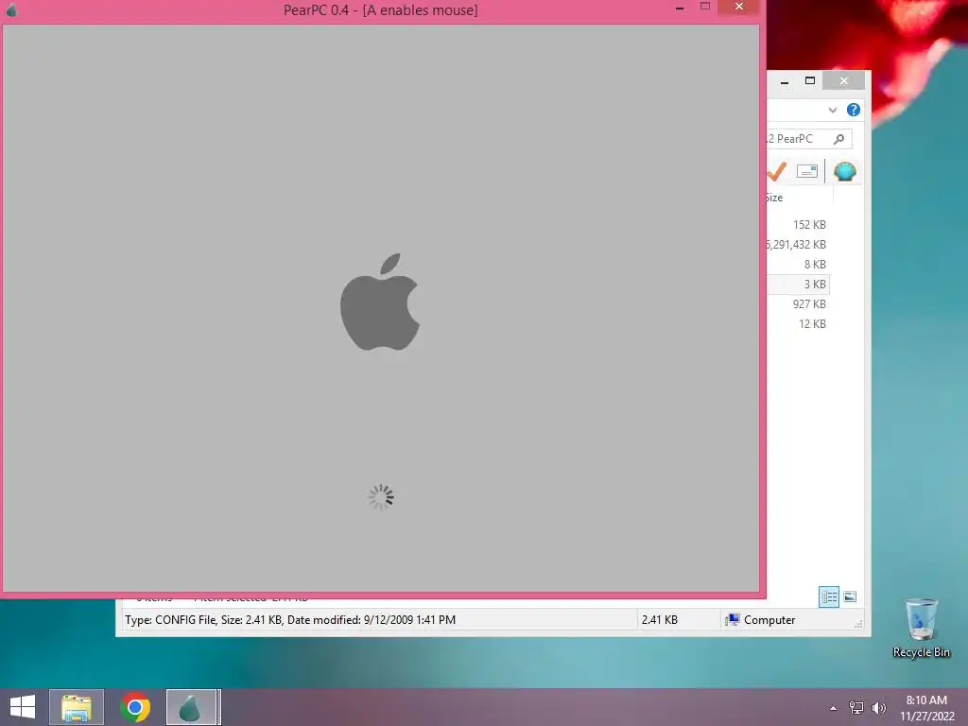
Task: Maximize the PearPC emulator window
Action: 705,7
